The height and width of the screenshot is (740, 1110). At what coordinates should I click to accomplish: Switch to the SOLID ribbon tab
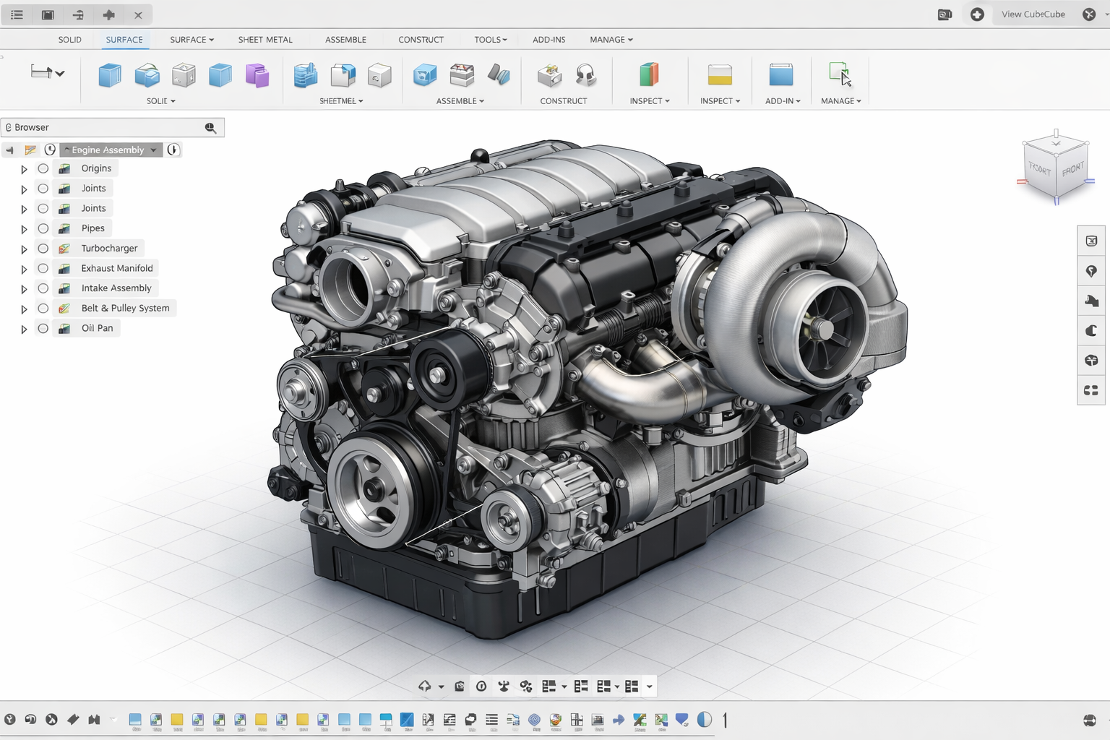tap(69, 40)
